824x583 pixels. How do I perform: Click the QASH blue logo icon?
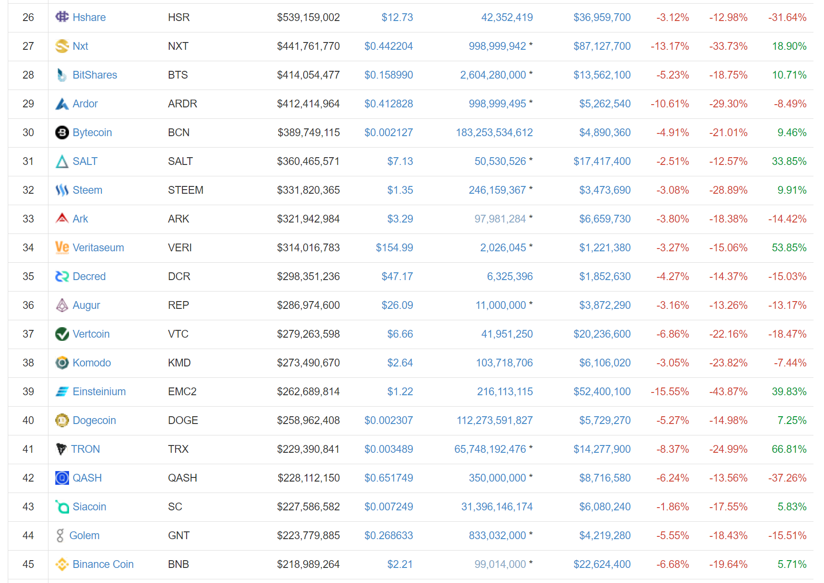click(62, 478)
